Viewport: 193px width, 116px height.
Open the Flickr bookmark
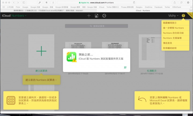point(18,7)
